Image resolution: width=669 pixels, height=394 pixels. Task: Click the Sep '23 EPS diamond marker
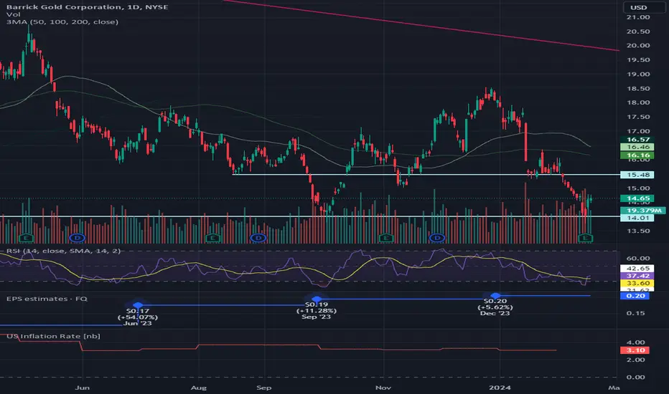pyautogui.click(x=317, y=299)
